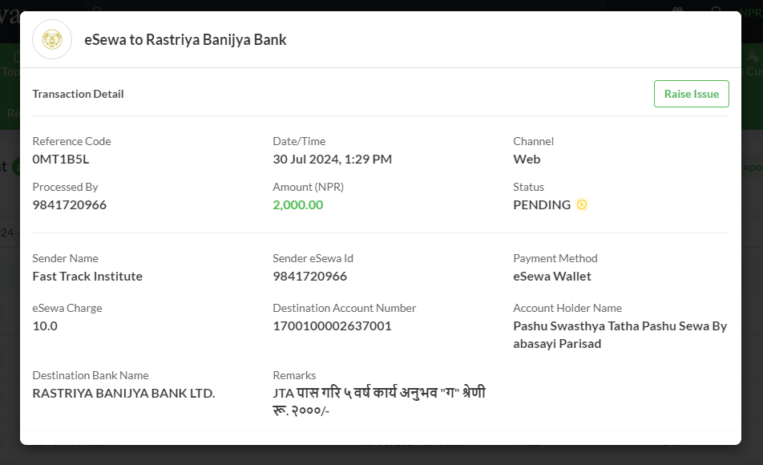The height and width of the screenshot is (465, 763).
Task: Click the Transaction Detail heading
Action: (78, 94)
